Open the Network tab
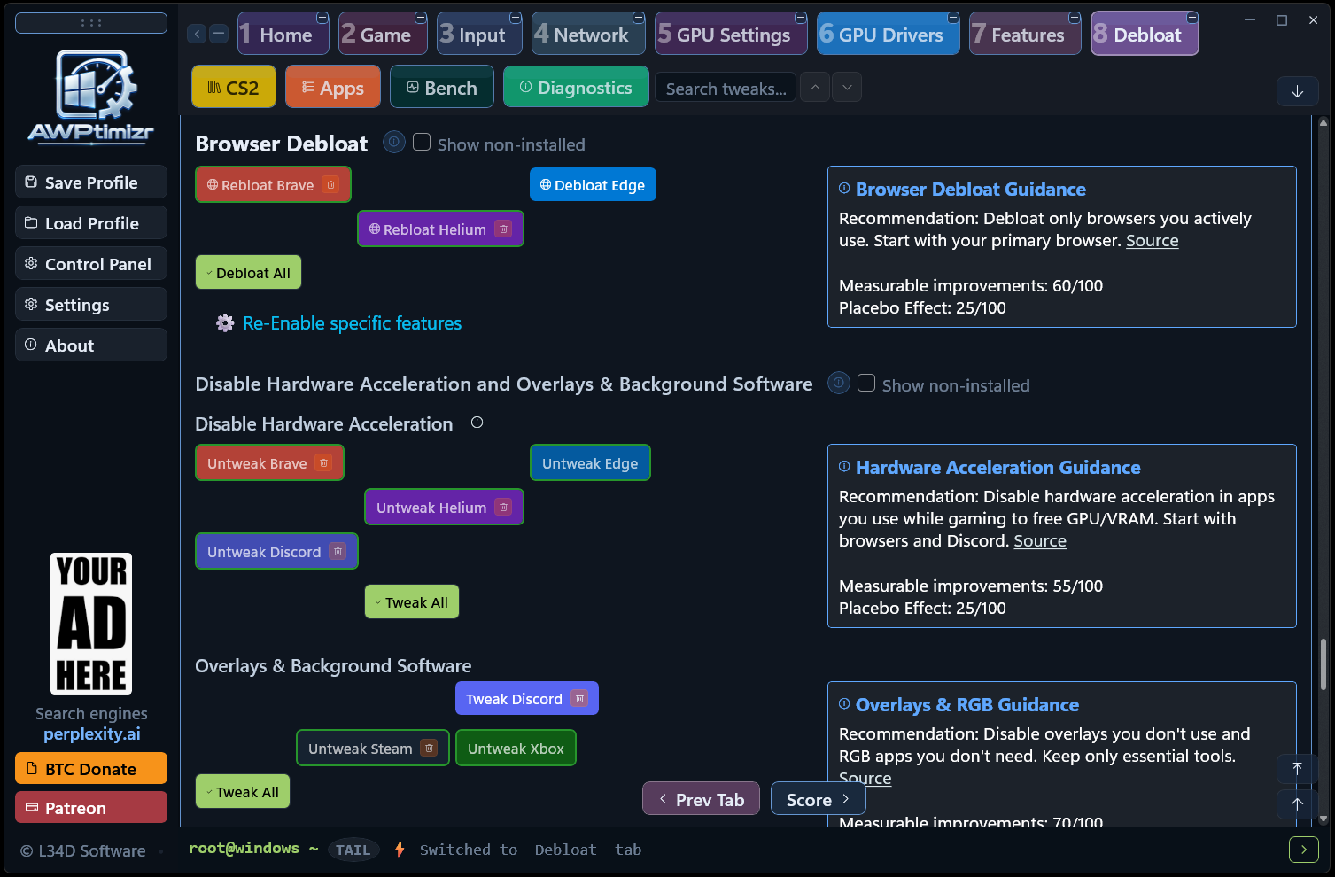Viewport: 1335px width, 877px height. (588, 34)
